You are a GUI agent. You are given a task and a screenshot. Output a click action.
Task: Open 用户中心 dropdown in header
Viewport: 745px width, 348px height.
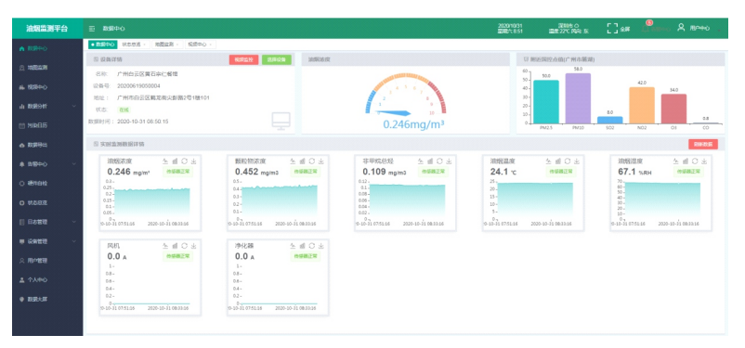[699, 29]
